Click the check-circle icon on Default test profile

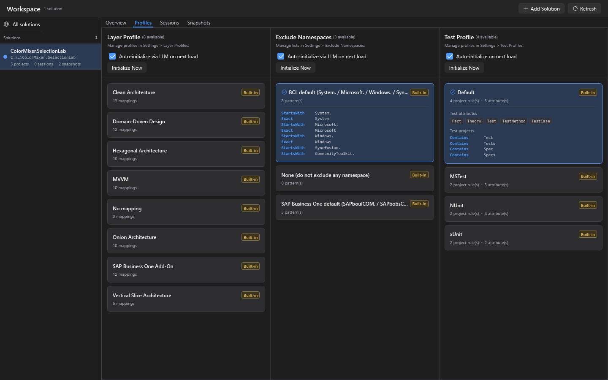click(x=453, y=92)
